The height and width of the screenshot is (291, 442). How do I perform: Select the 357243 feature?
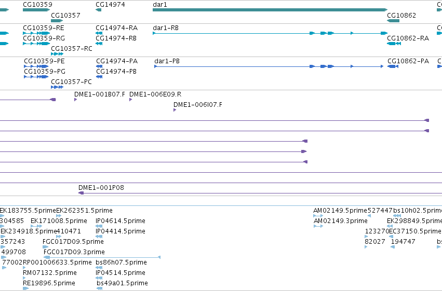point(3,247)
